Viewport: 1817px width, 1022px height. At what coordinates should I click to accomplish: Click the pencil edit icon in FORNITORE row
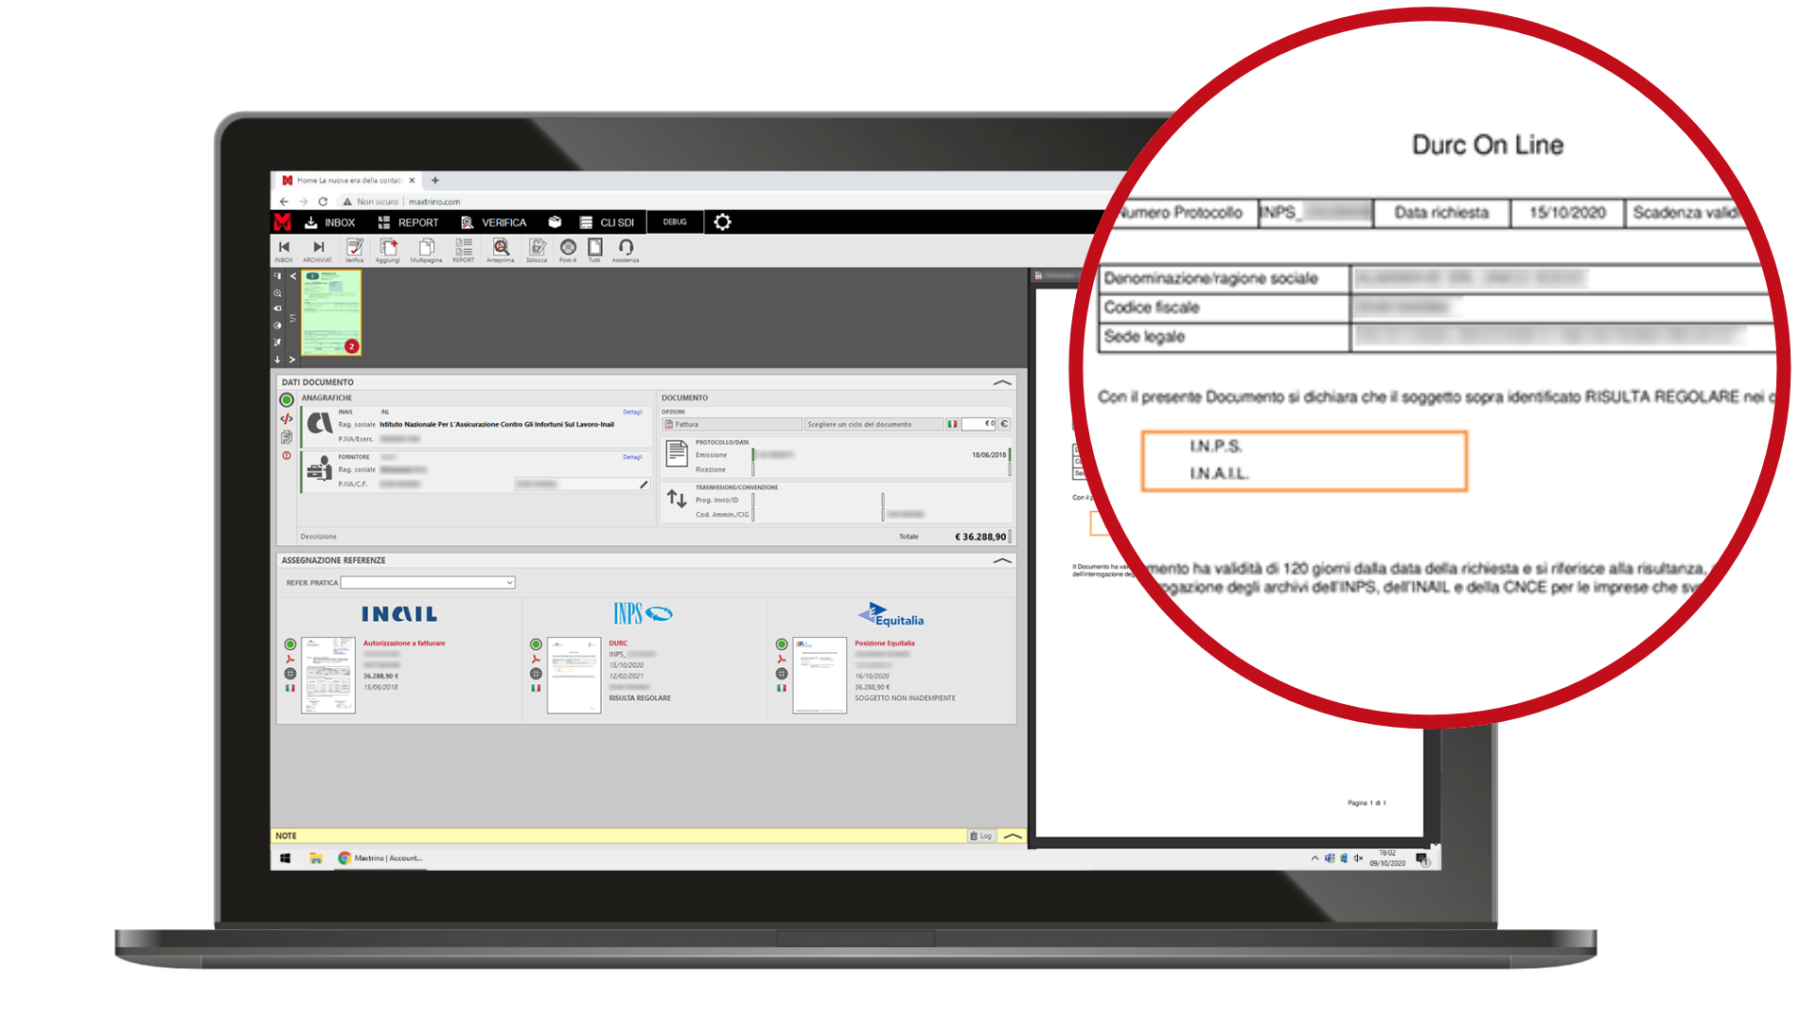point(644,485)
